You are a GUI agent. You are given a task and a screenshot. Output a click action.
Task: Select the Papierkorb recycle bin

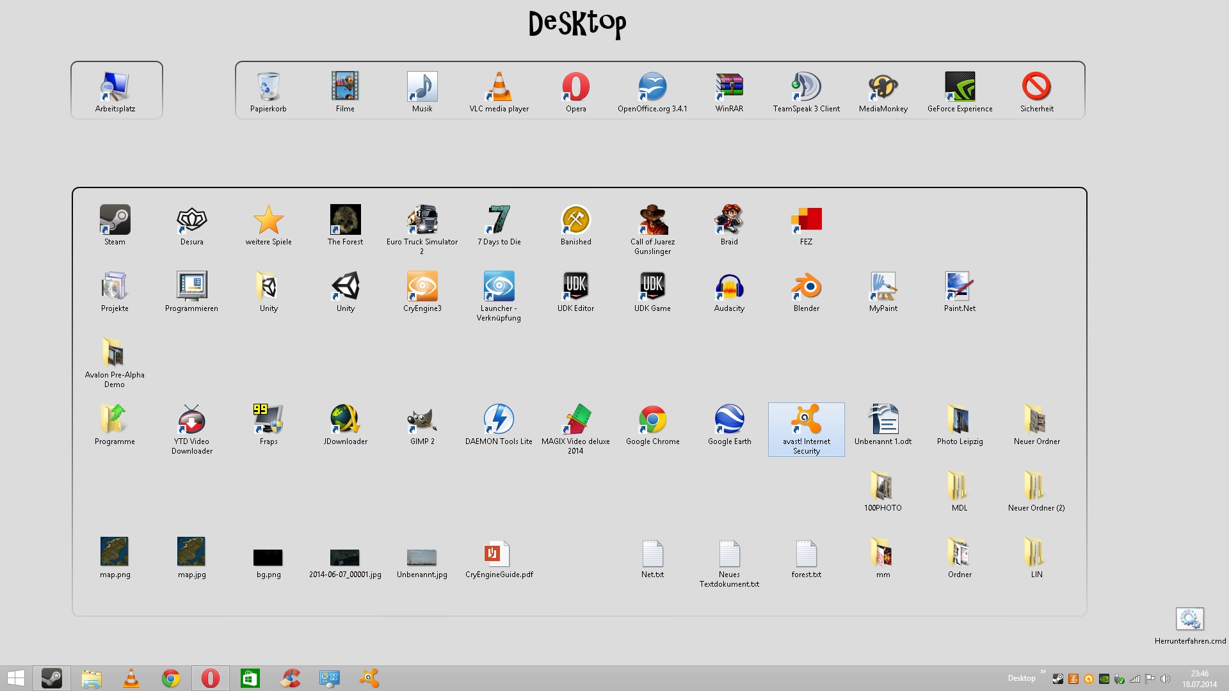coord(268,87)
